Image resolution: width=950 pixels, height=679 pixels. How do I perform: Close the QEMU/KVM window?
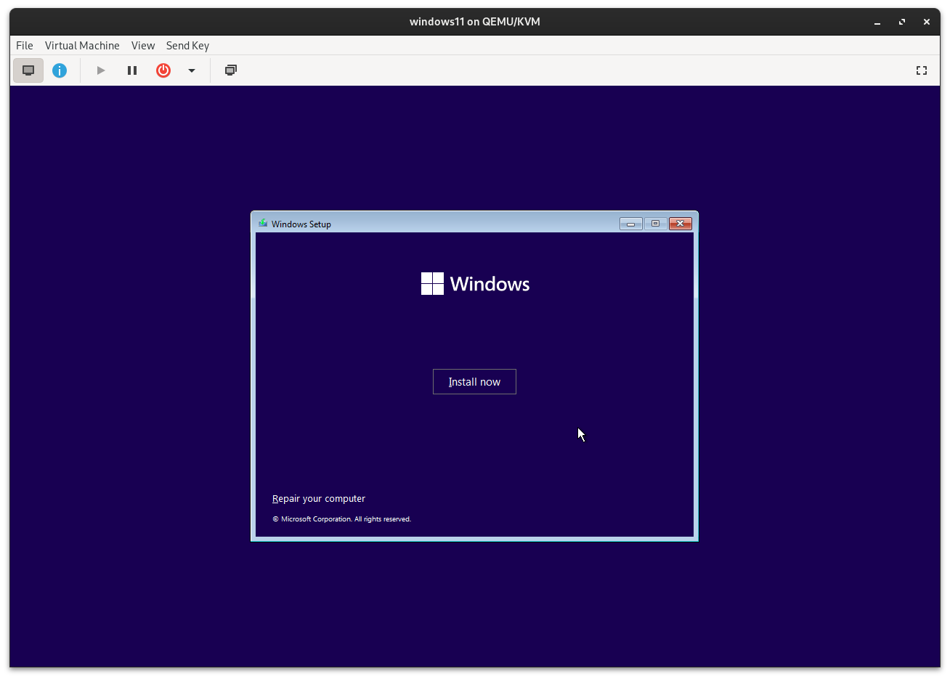click(x=927, y=22)
